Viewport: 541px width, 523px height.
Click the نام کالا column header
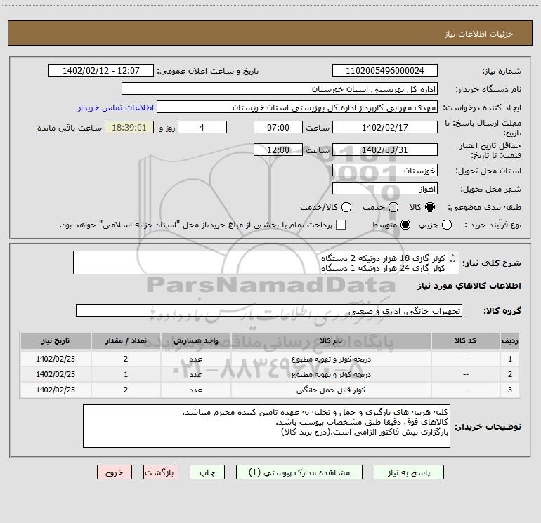[330, 341]
